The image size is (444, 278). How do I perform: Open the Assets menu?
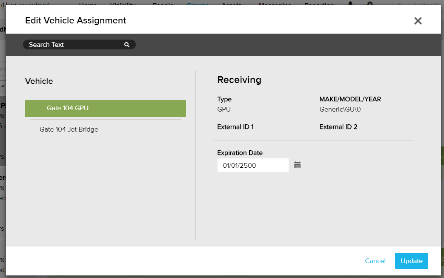[232, 3]
